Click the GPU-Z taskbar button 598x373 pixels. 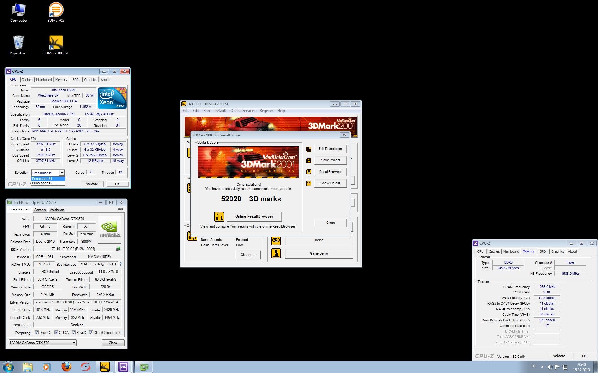tap(144, 367)
